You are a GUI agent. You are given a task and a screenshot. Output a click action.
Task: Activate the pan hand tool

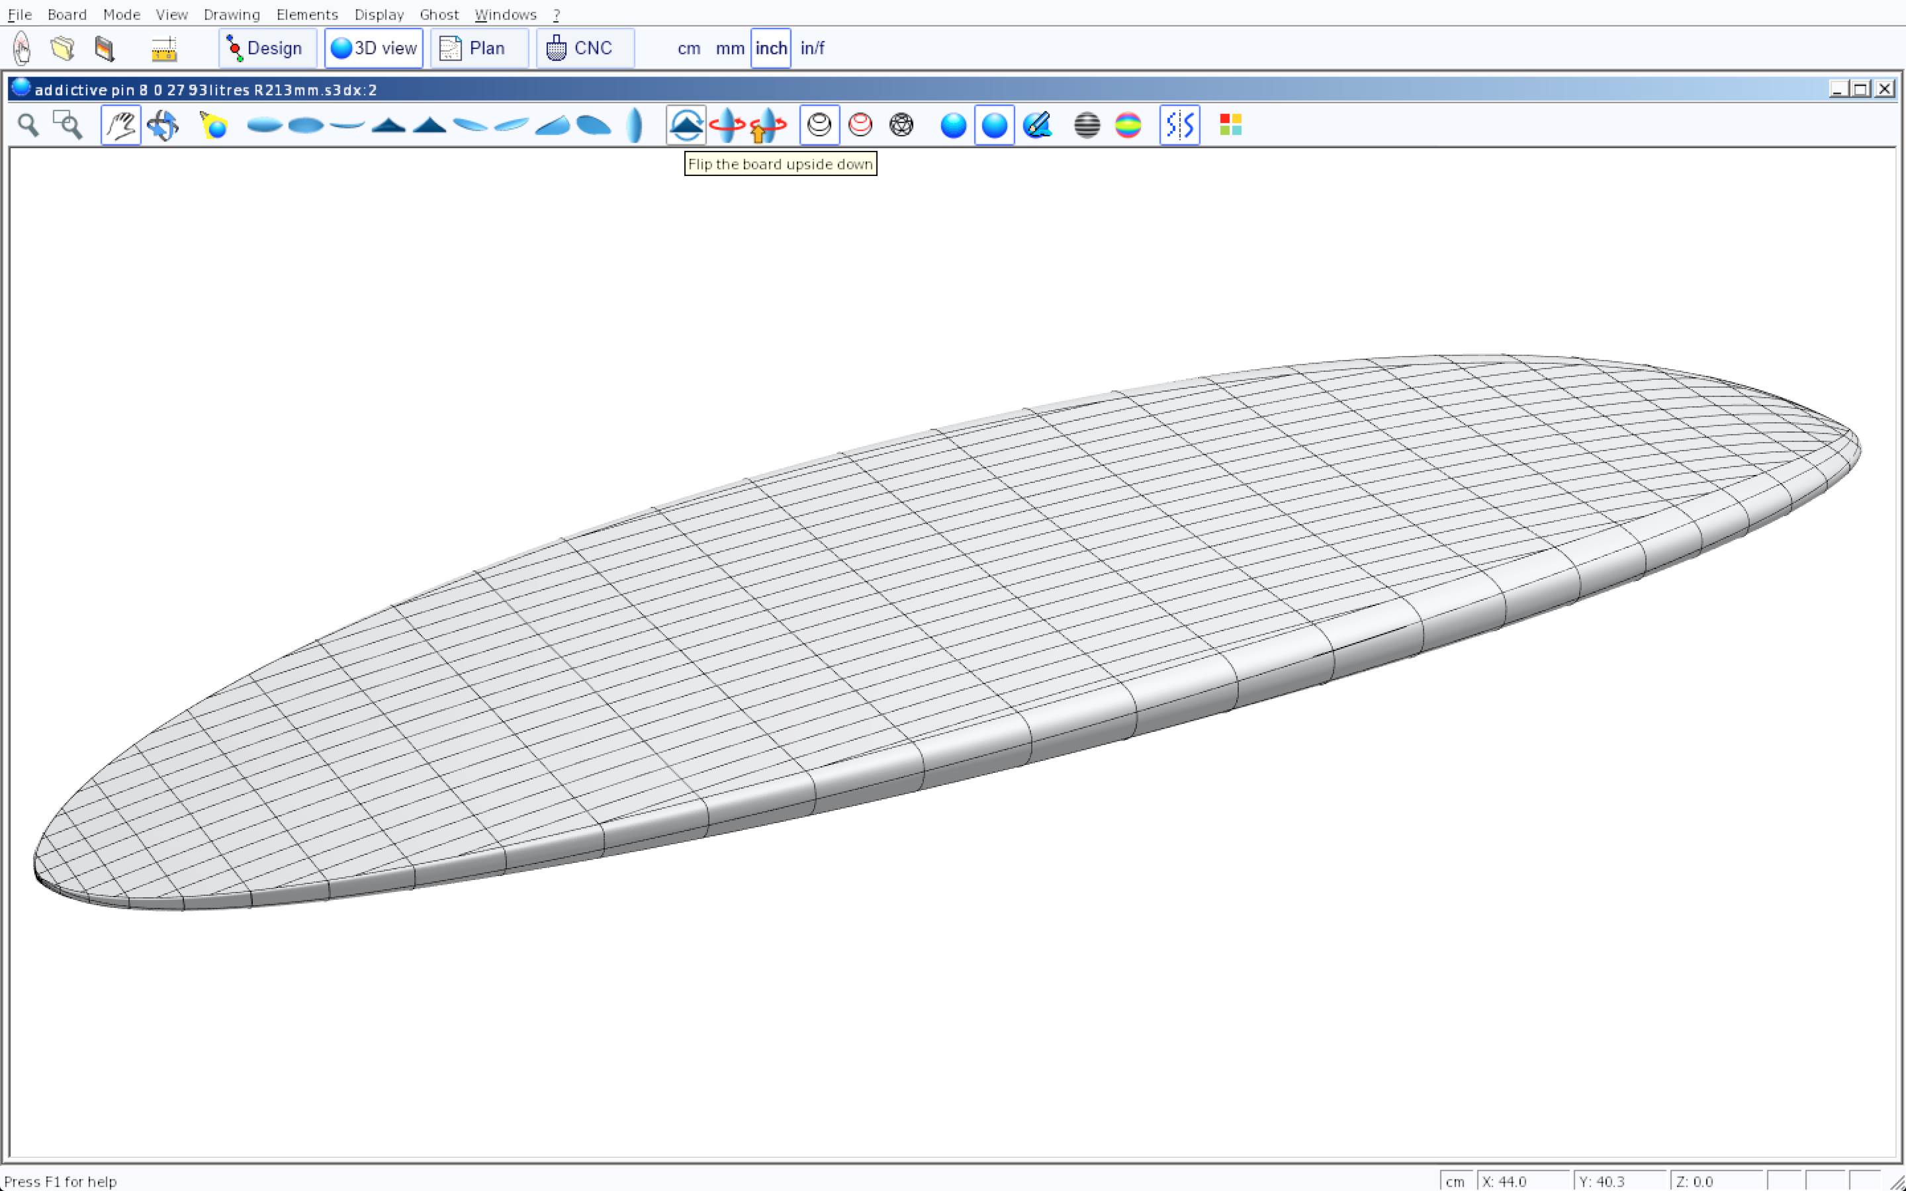(120, 125)
